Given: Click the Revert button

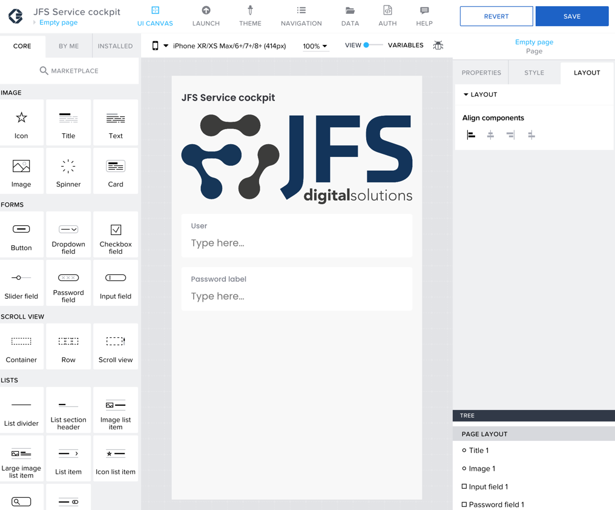Looking at the screenshot, I should 496,16.
